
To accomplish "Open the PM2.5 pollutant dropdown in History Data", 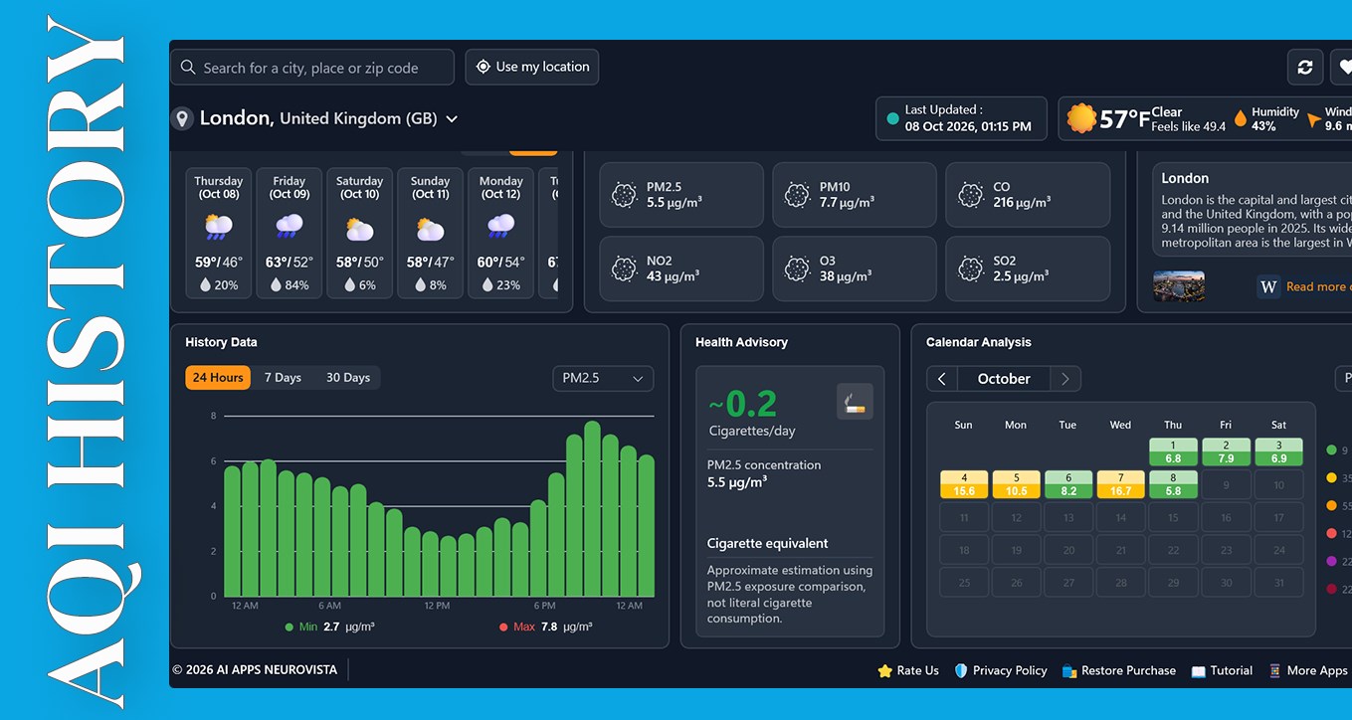I will pos(603,378).
